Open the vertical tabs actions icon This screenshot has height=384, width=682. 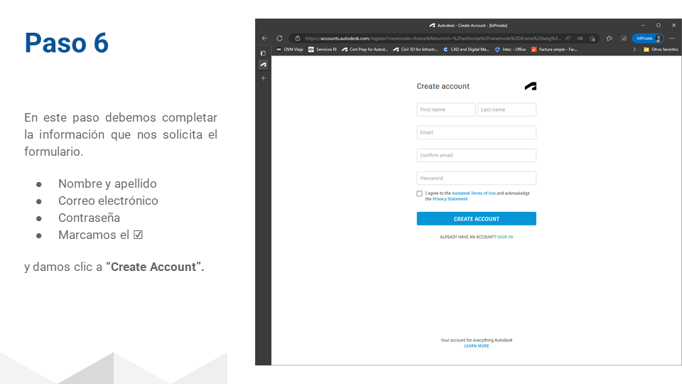tap(263, 53)
